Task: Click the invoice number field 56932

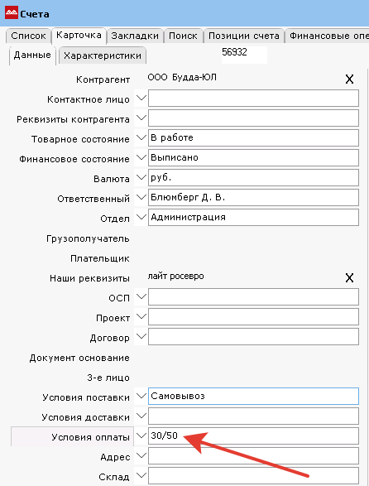Action: (x=244, y=55)
